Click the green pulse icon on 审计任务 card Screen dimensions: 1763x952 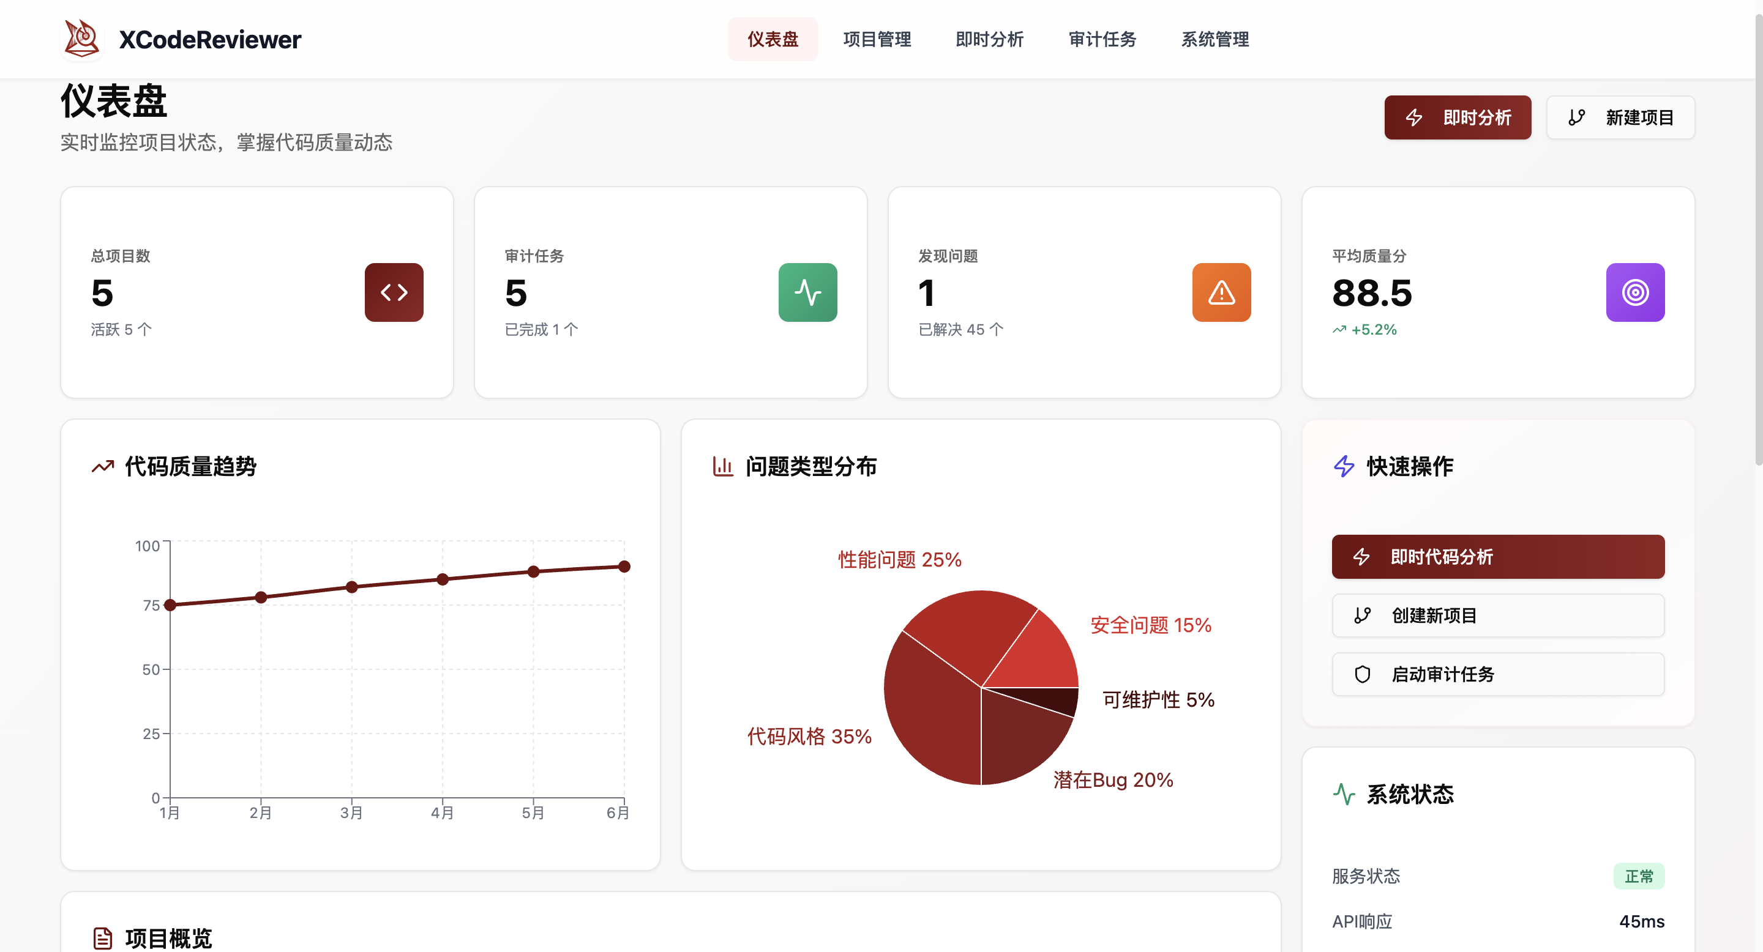coord(807,292)
